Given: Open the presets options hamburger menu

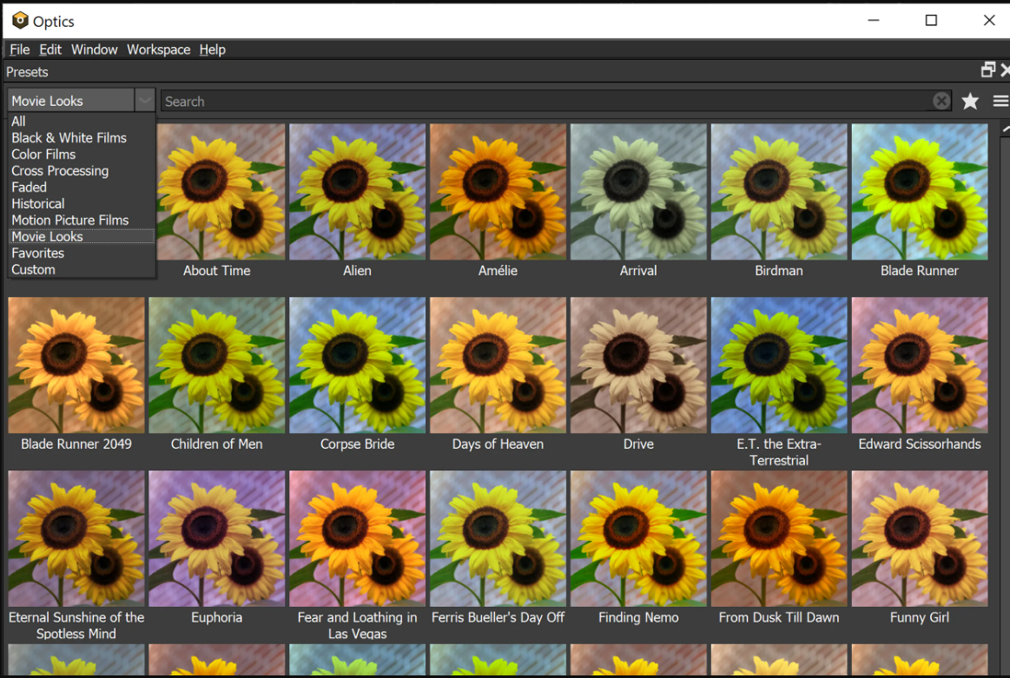Looking at the screenshot, I should (1000, 101).
